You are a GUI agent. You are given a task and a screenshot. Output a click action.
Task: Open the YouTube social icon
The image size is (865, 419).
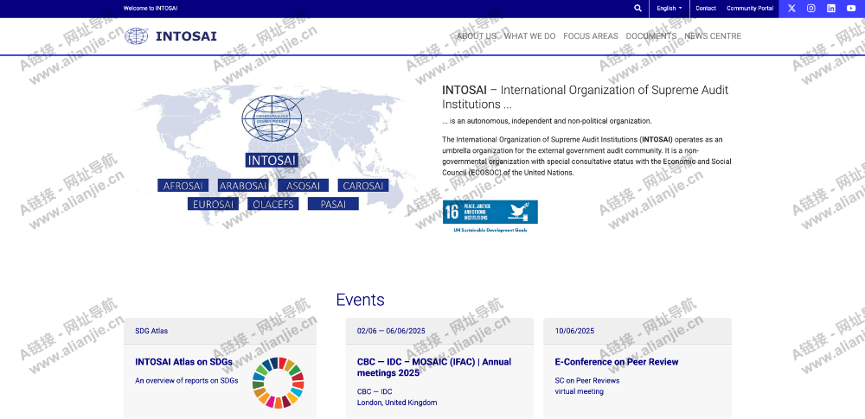coord(850,9)
